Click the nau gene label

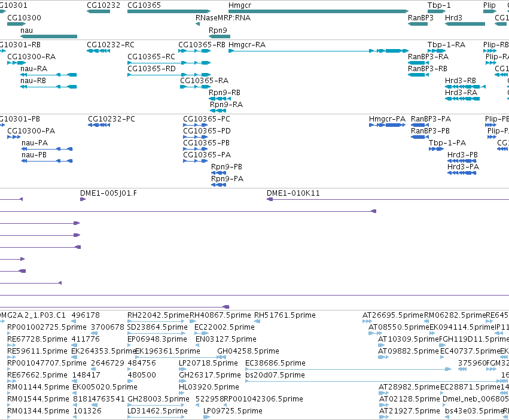pos(27,30)
